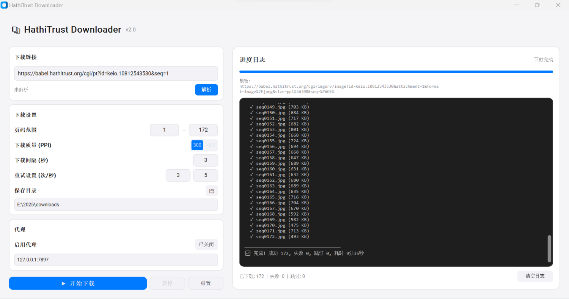This screenshot has width=569, height=299.
Task: Click the save directory path field
Action: pyautogui.click(x=116, y=205)
